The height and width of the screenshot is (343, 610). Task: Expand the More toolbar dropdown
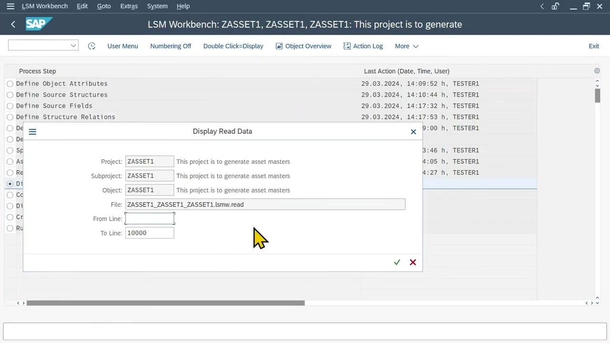(x=407, y=46)
